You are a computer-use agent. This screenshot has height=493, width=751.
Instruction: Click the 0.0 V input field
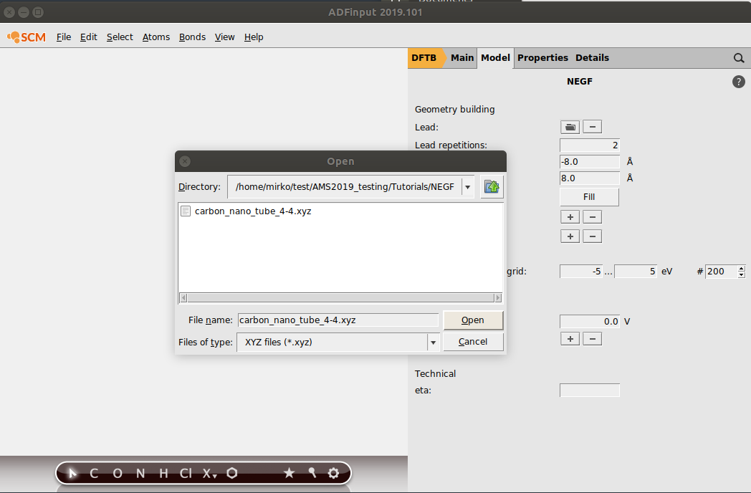click(x=590, y=322)
